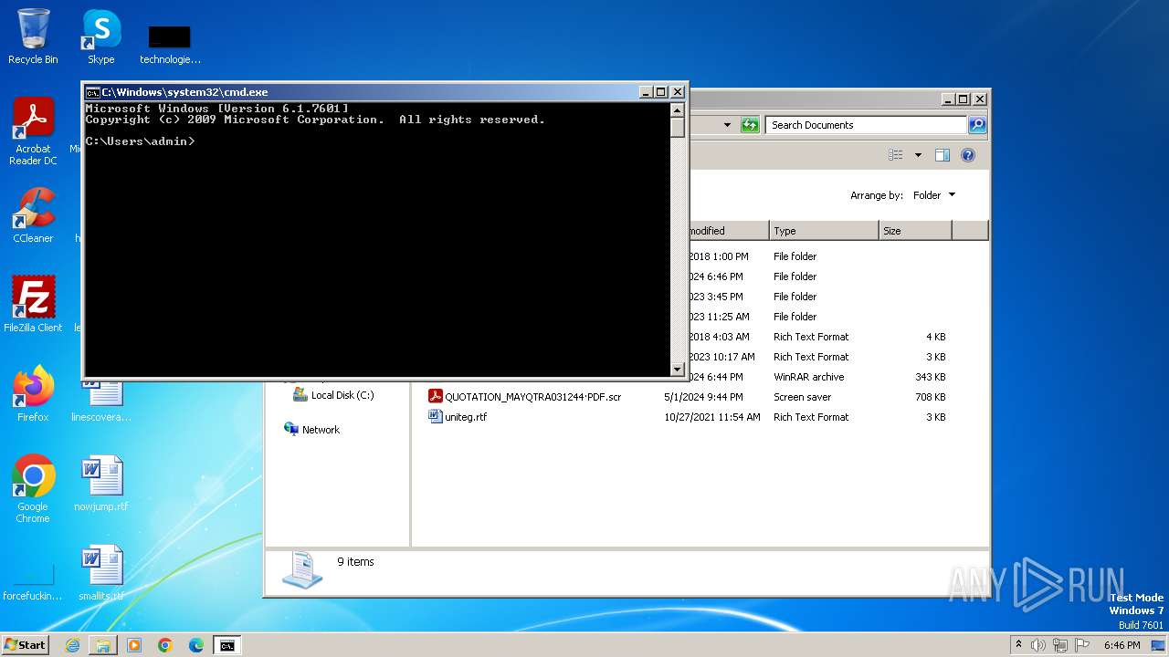Click the QUOTATION scr file icon
The image size is (1169, 657).
(x=436, y=396)
